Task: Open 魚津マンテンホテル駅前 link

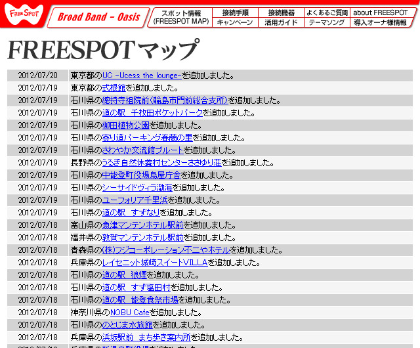Action: (x=143, y=225)
